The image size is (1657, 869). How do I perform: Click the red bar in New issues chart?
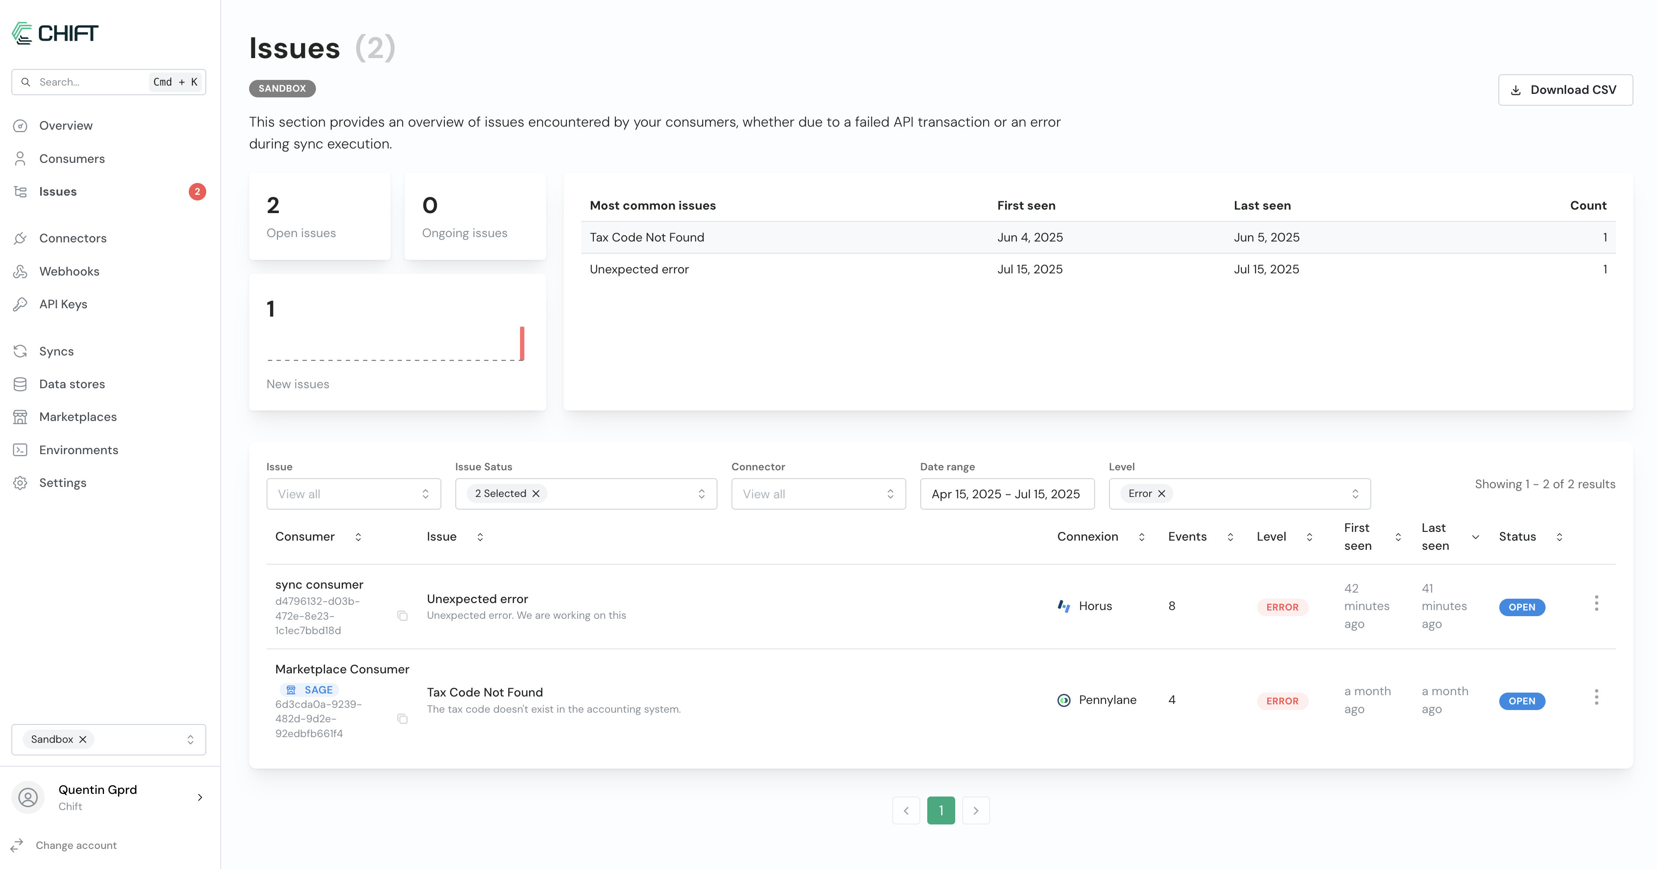522,343
